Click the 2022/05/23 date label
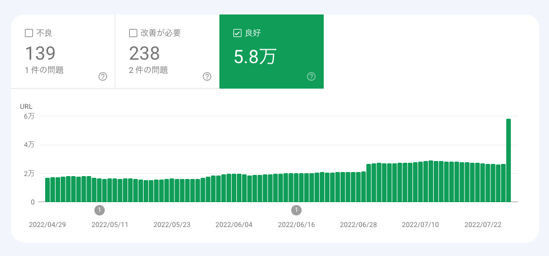The width and height of the screenshot is (549, 256). pyautogui.click(x=172, y=225)
